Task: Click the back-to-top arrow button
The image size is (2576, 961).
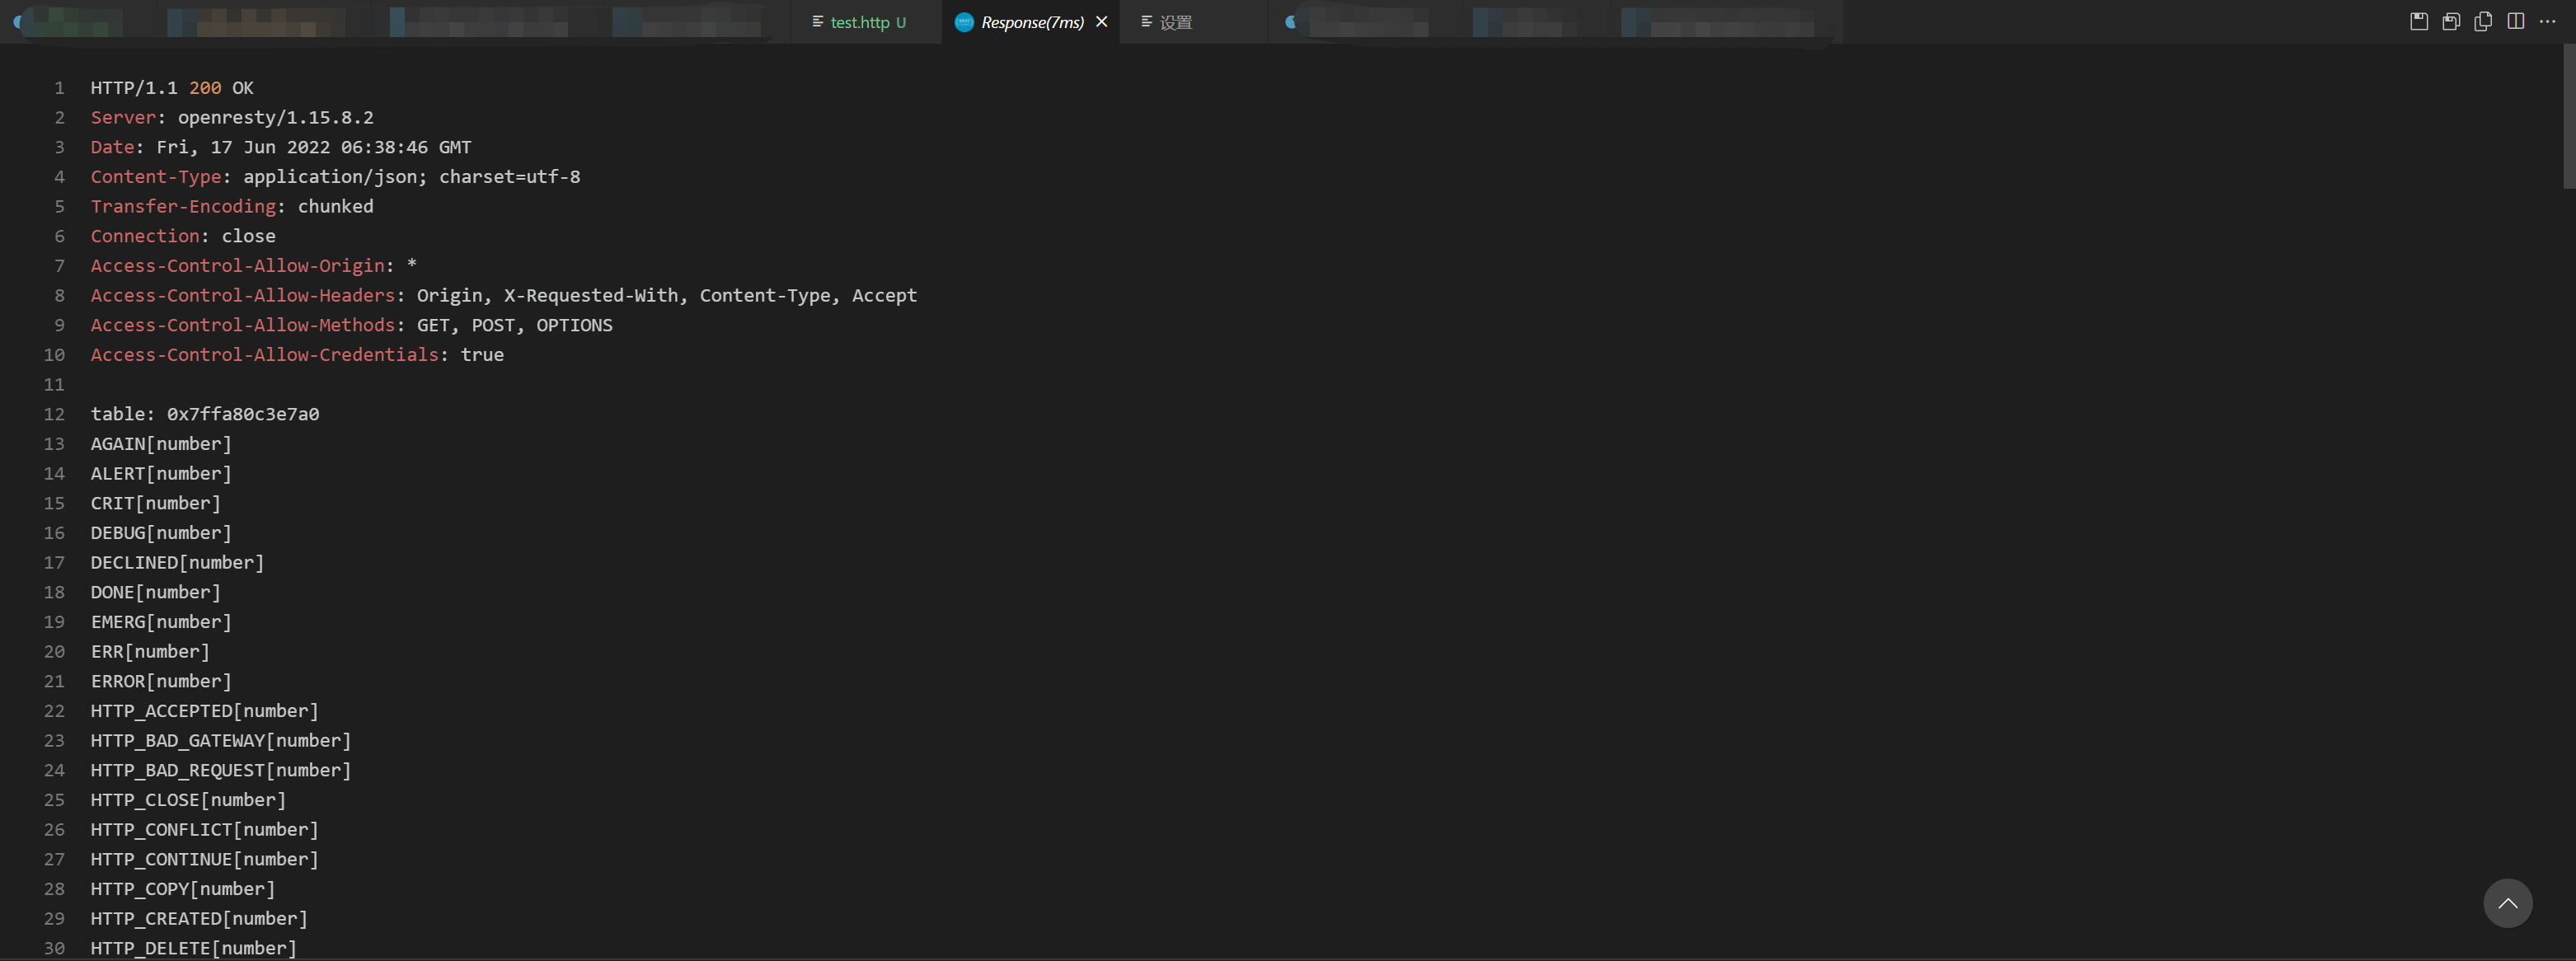Action: pyautogui.click(x=2508, y=902)
